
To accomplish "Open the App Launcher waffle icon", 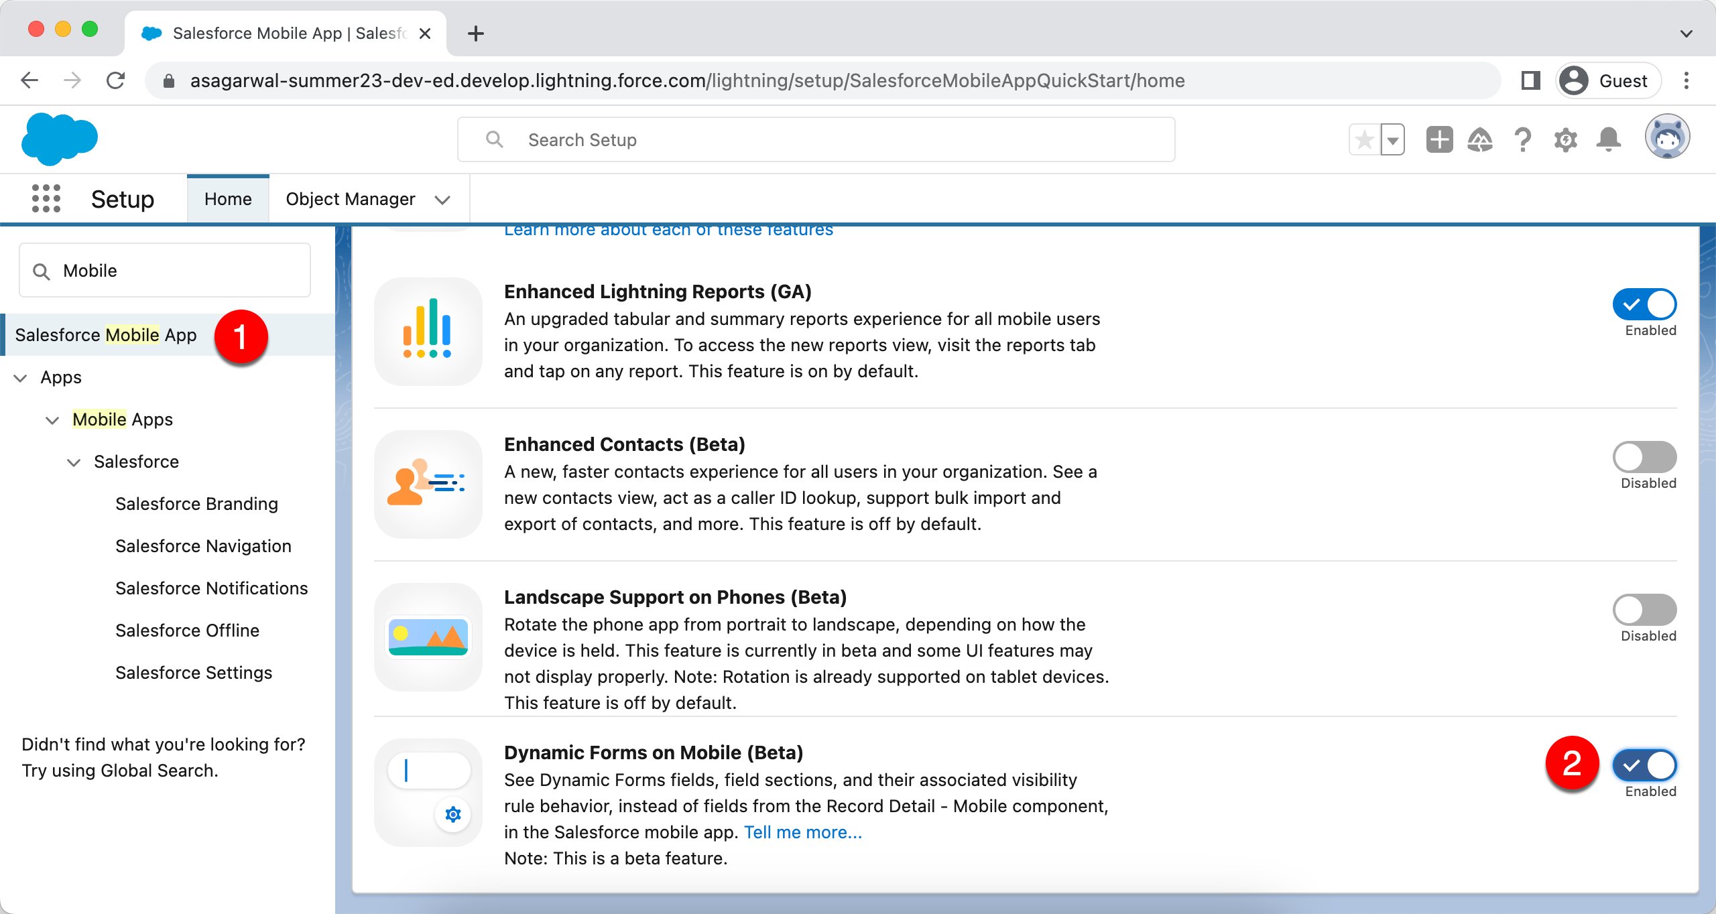I will point(46,198).
